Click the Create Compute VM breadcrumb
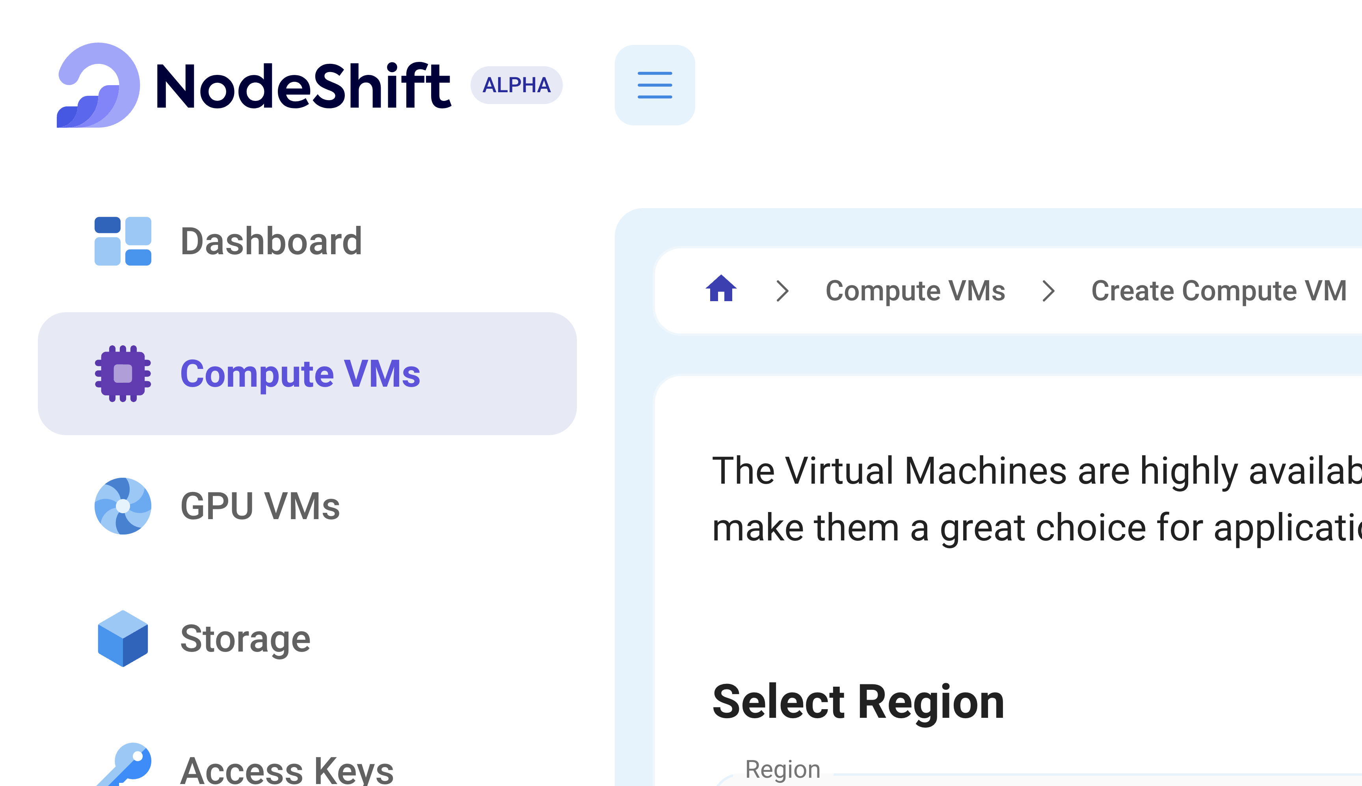Image resolution: width=1362 pixels, height=786 pixels. pyautogui.click(x=1219, y=291)
